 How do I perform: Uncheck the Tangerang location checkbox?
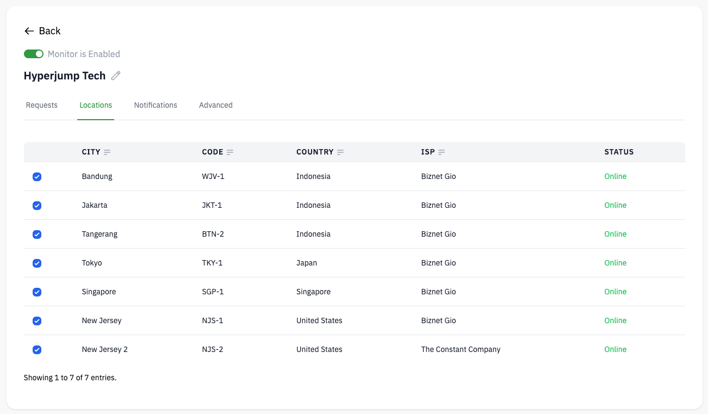click(37, 234)
